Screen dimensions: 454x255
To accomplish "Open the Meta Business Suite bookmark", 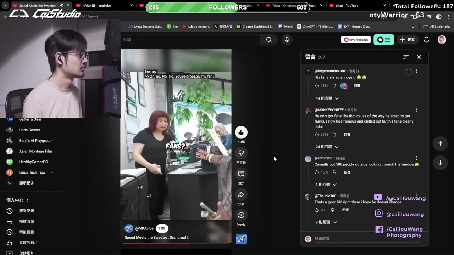I will [145, 27].
